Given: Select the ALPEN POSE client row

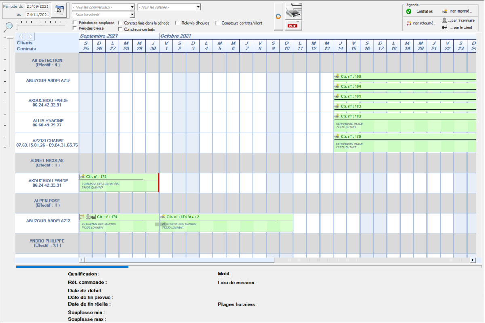Looking at the screenshot, I should (x=47, y=203).
